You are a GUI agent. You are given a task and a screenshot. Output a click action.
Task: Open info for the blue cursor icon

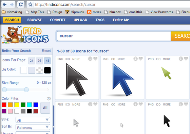[135, 59]
